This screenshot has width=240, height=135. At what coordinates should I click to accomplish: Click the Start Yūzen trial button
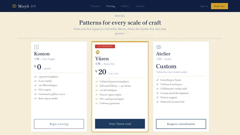click(x=120, y=124)
